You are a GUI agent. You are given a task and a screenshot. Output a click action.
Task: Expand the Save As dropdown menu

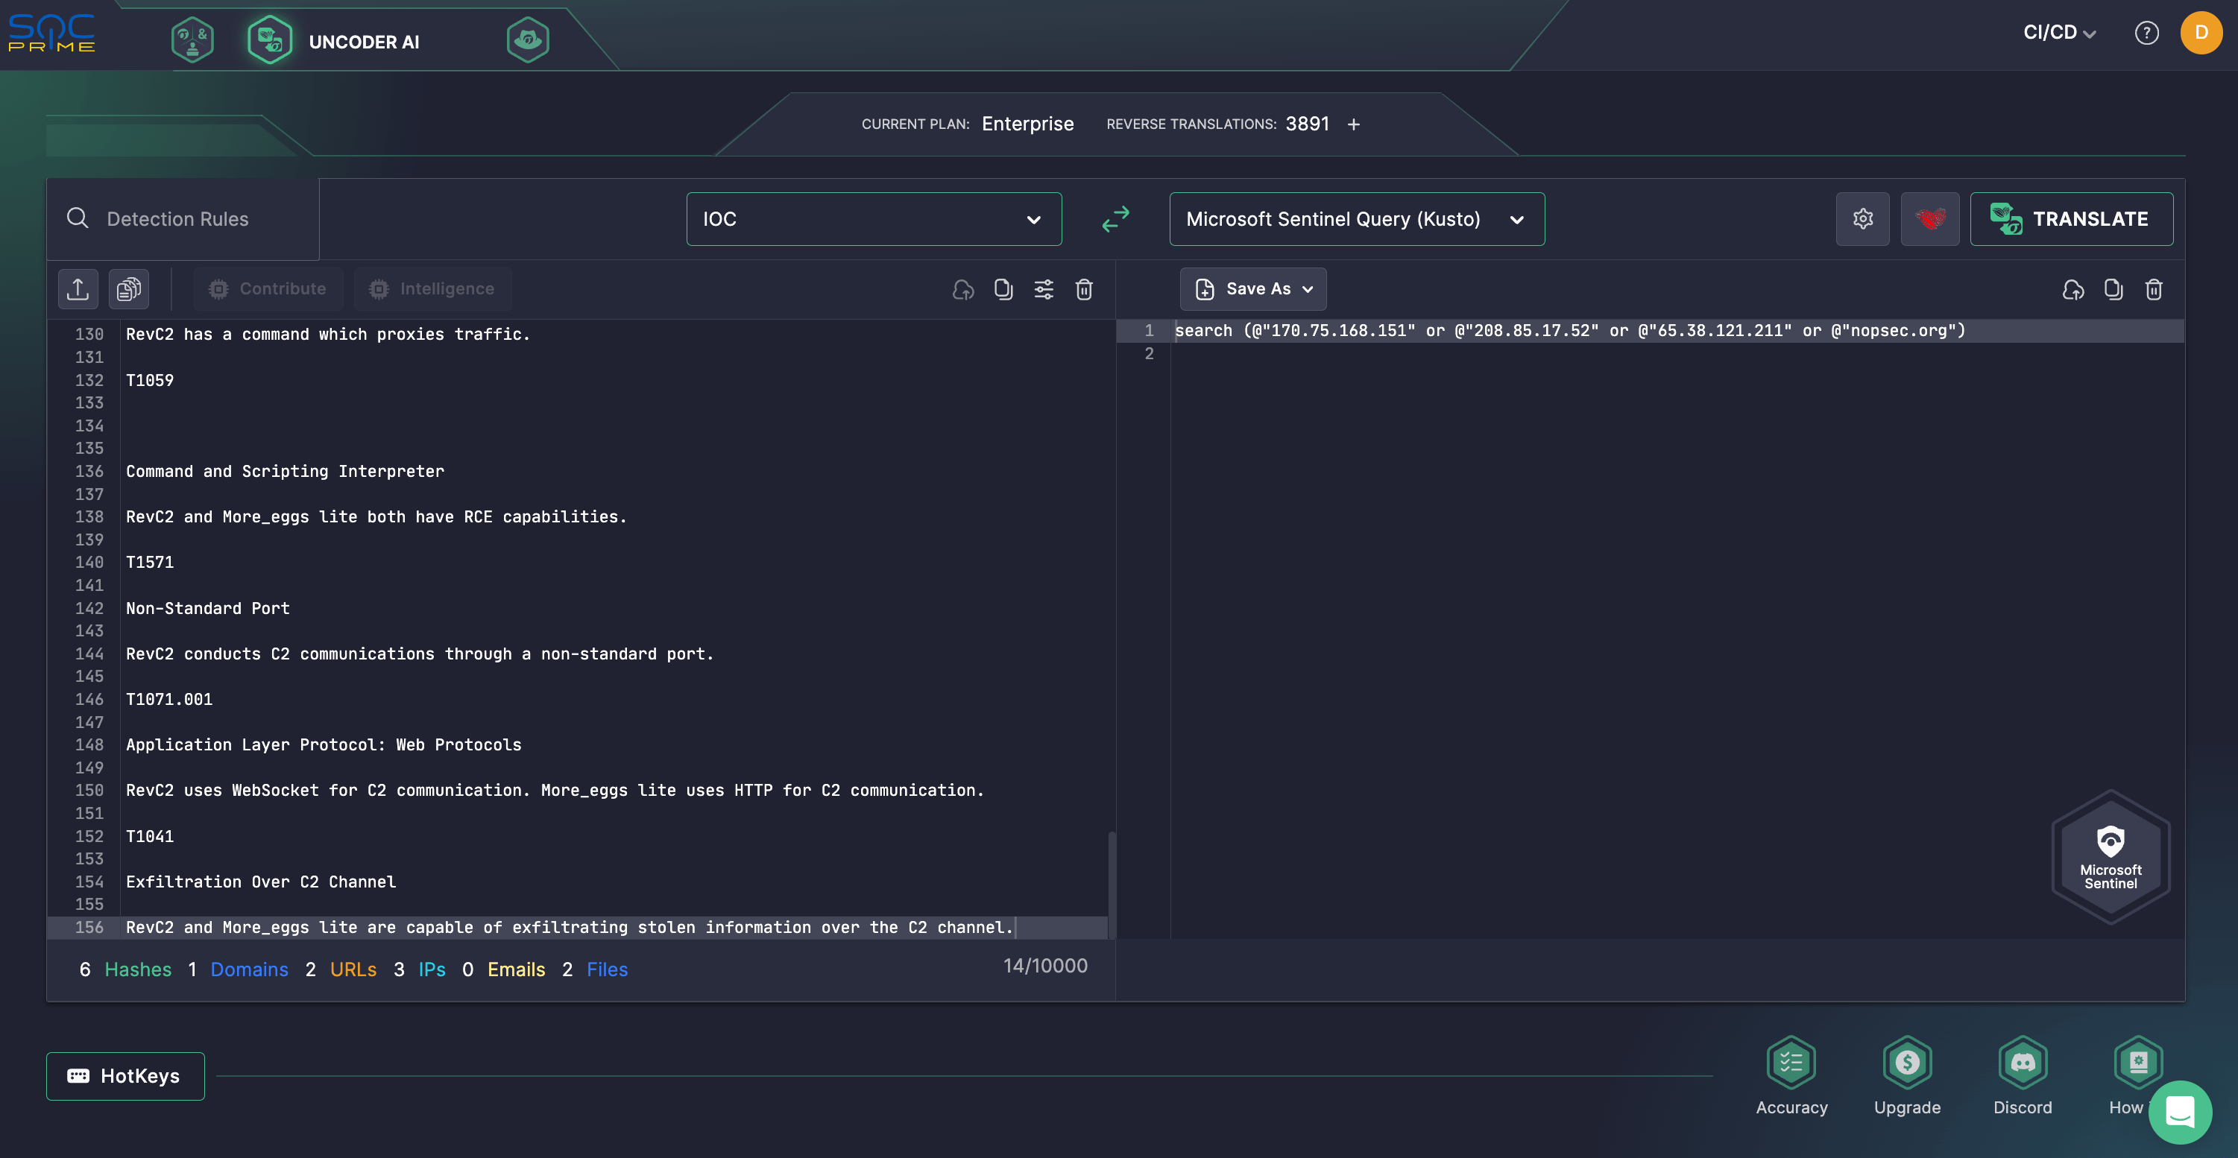click(1306, 288)
